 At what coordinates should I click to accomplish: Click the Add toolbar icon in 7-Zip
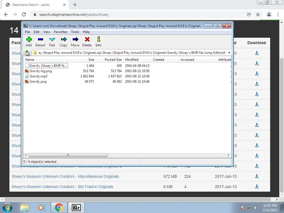29,39
